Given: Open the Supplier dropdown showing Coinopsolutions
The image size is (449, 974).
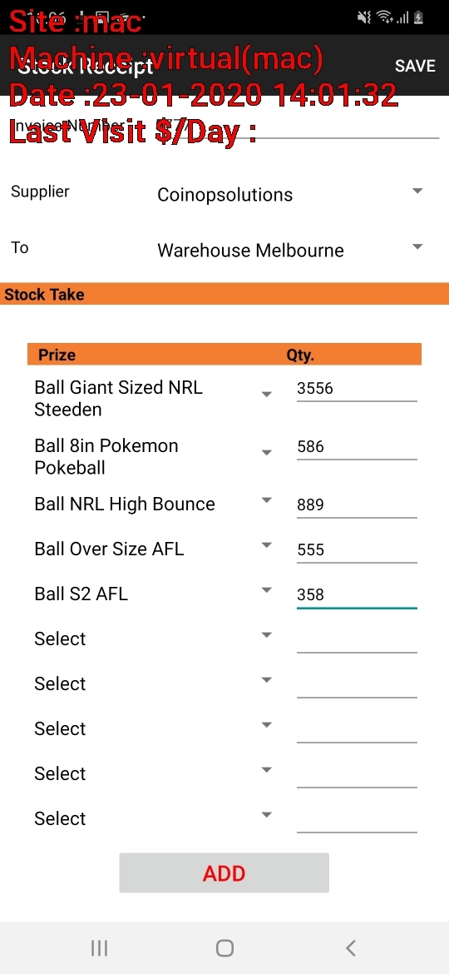Looking at the screenshot, I should pyautogui.click(x=289, y=195).
